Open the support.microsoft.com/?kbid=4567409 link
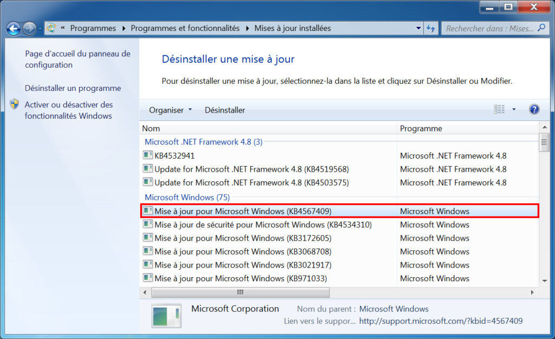The image size is (555, 339). pyautogui.click(x=441, y=321)
